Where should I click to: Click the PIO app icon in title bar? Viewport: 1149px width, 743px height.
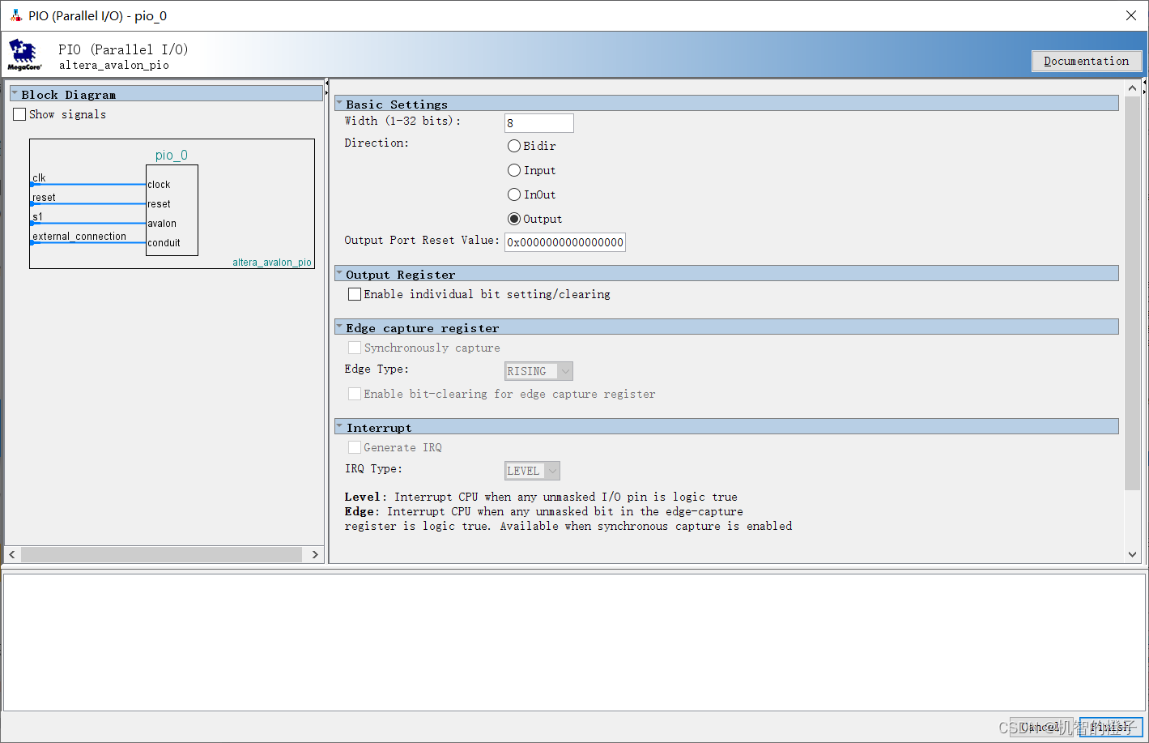click(15, 15)
